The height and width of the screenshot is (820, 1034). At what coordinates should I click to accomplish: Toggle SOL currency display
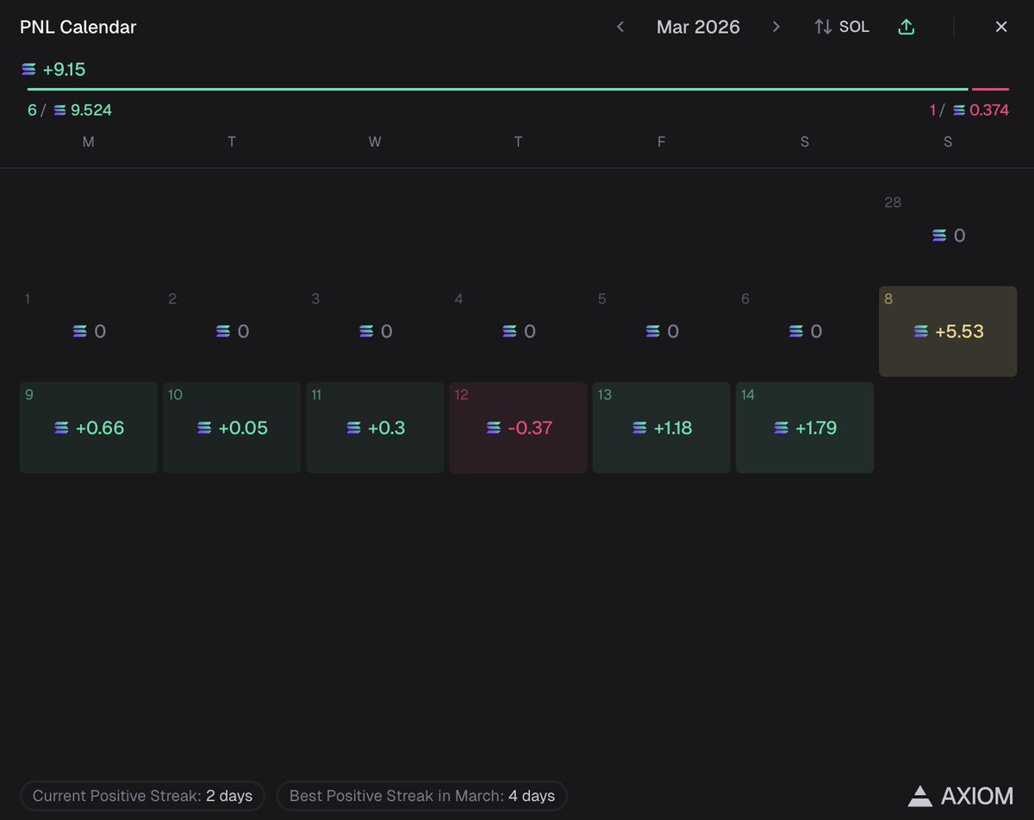[x=842, y=27]
